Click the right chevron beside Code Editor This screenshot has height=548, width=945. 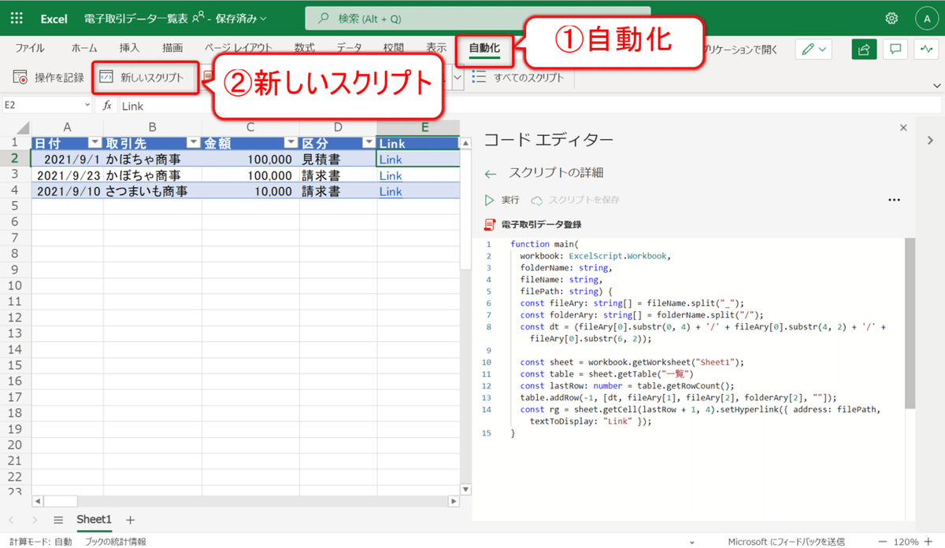coord(930,139)
